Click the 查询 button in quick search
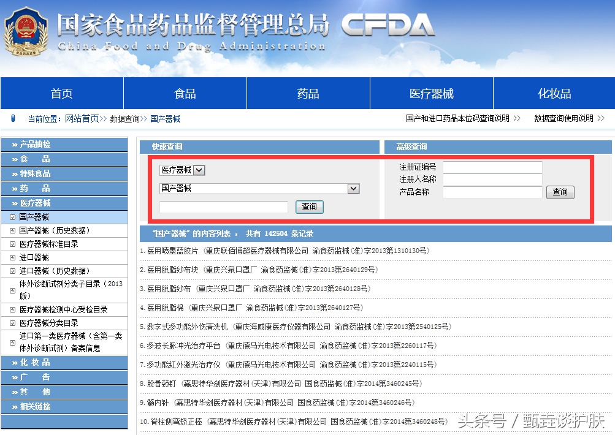Image resolution: width=615 pixels, height=435 pixels. pyautogui.click(x=310, y=206)
